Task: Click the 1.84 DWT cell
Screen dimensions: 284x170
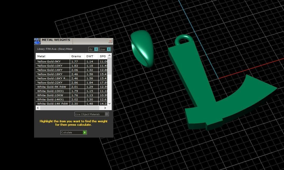Action: (91, 82)
